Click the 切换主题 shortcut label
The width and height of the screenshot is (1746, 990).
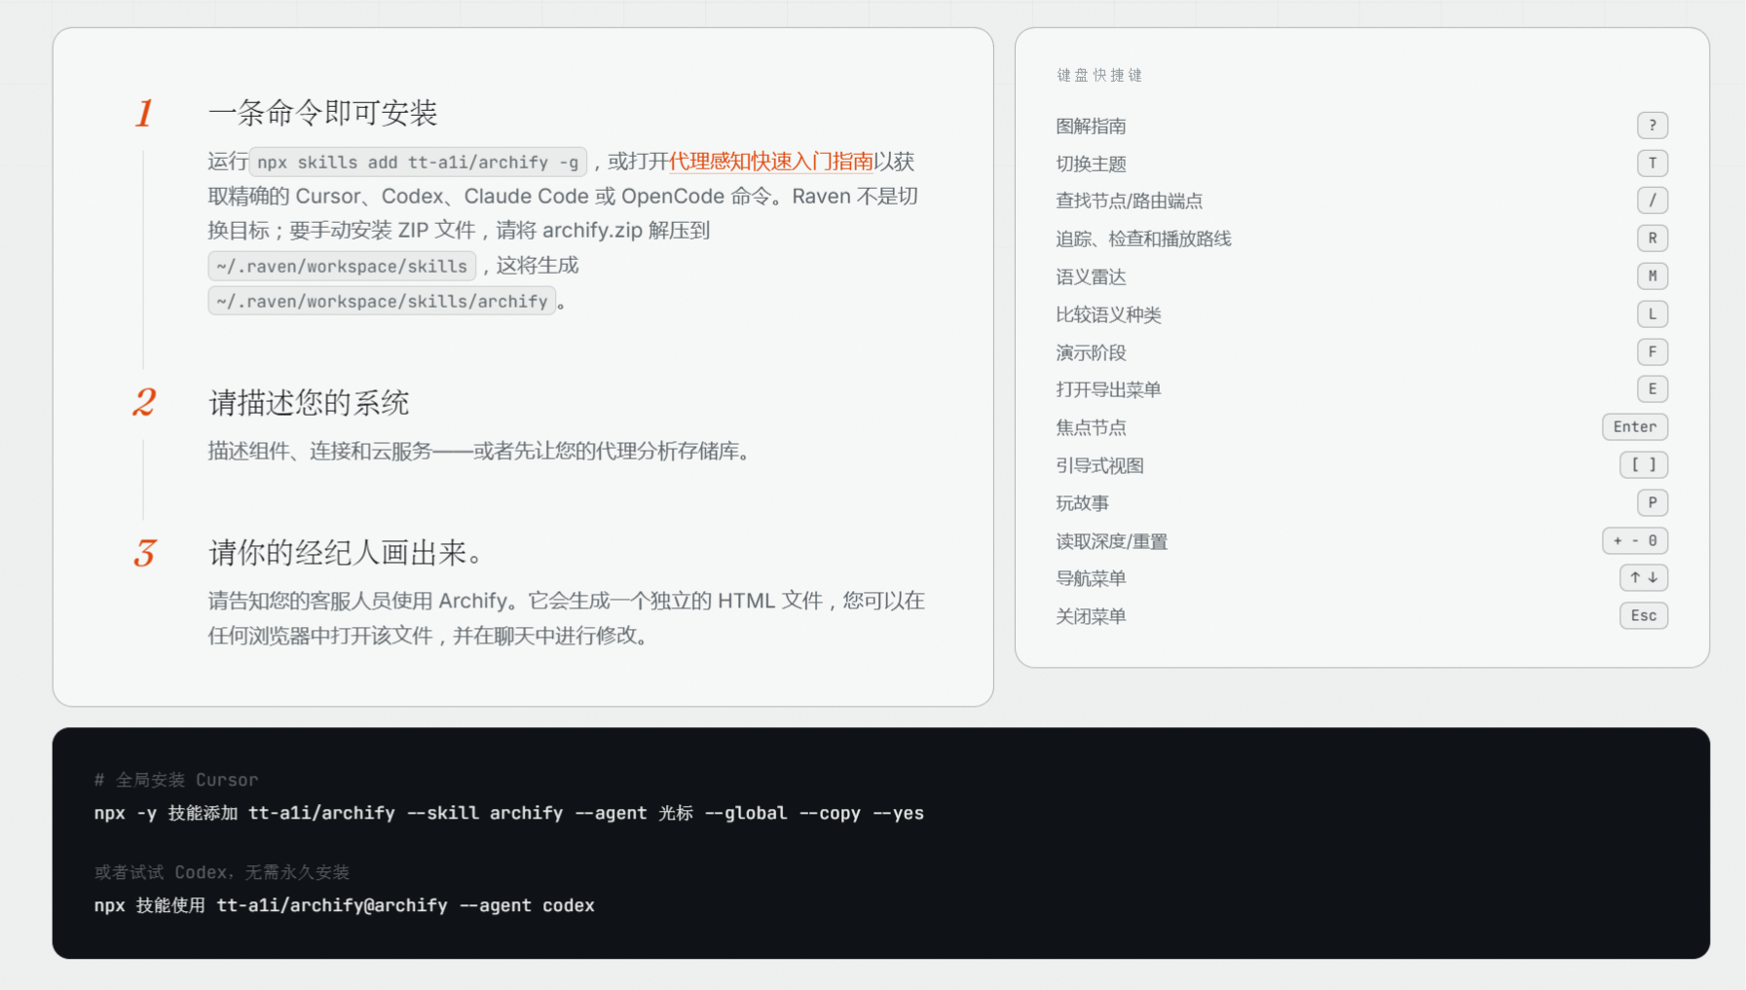click(x=1092, y=164)
